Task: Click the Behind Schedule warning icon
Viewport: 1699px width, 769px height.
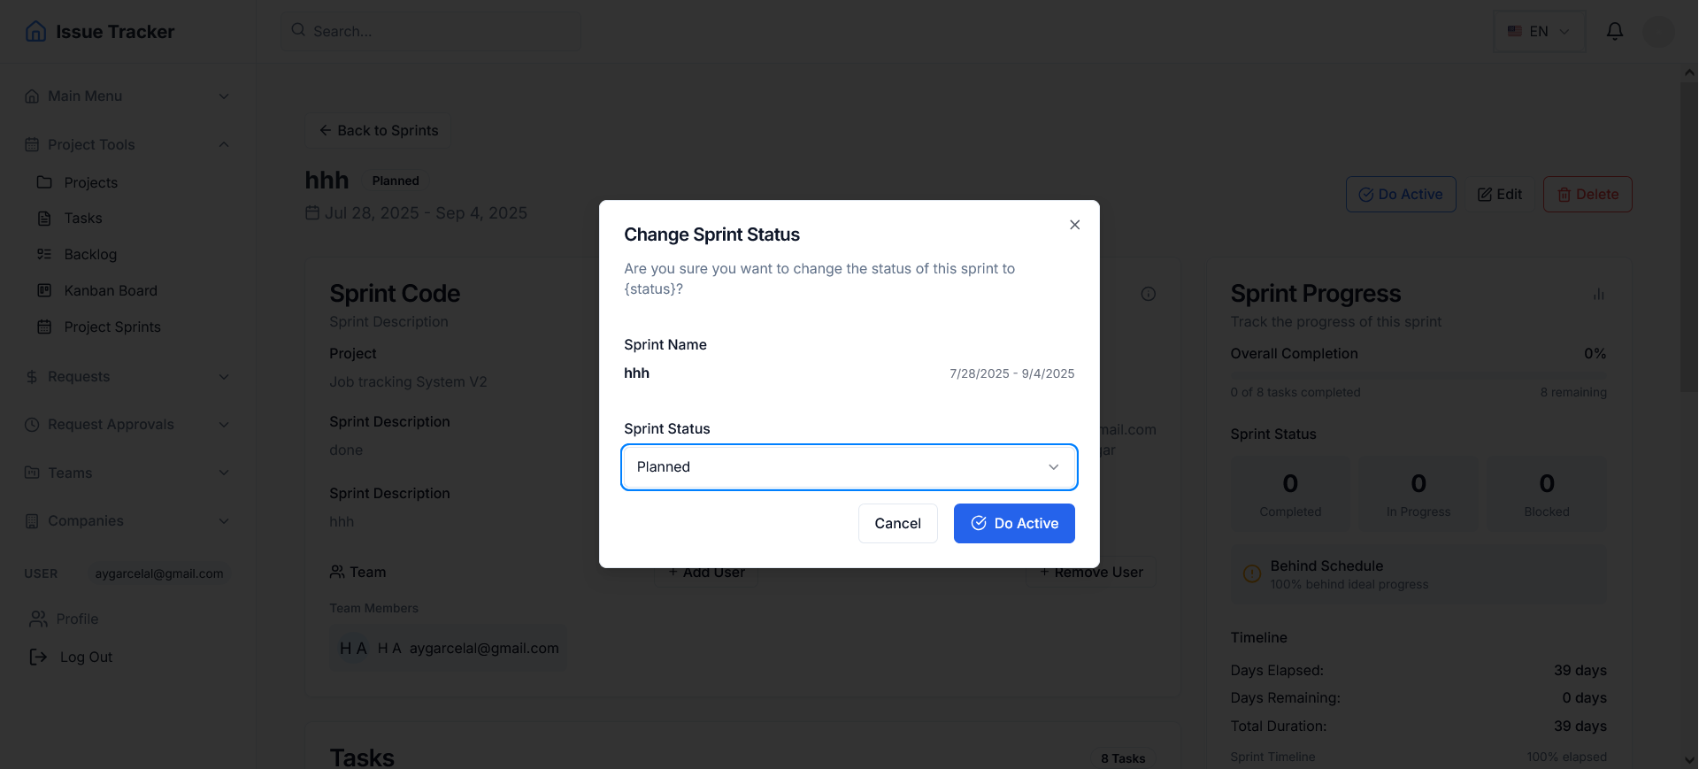Action: [x=1252, y=573]
